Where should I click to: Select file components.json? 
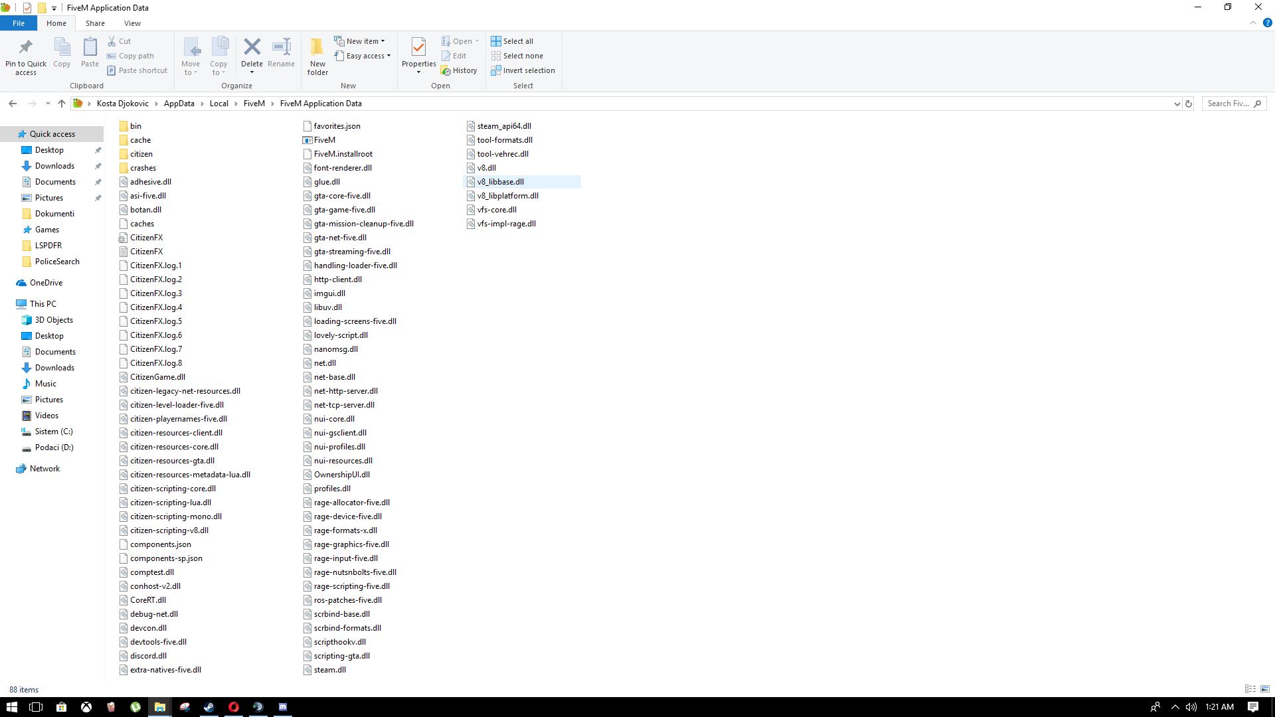coord(160,544)
